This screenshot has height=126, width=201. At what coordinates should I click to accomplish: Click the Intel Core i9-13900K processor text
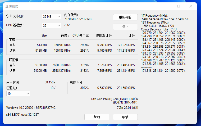tap(114, 99)
